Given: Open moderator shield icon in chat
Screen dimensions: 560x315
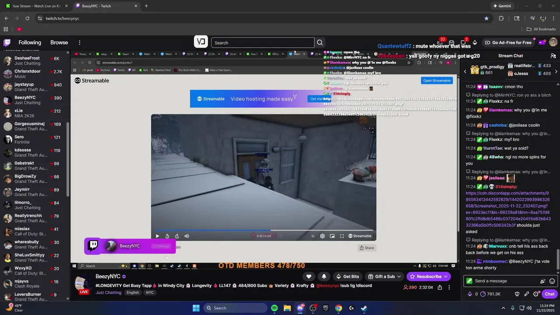Looking at the screenshot, I should [x=517, y=294].
